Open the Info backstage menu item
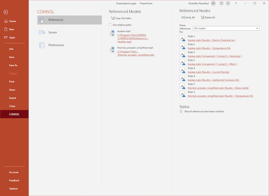Image resolution: width=269 pixels, height=196 pixels. click(x=11, y=49)
